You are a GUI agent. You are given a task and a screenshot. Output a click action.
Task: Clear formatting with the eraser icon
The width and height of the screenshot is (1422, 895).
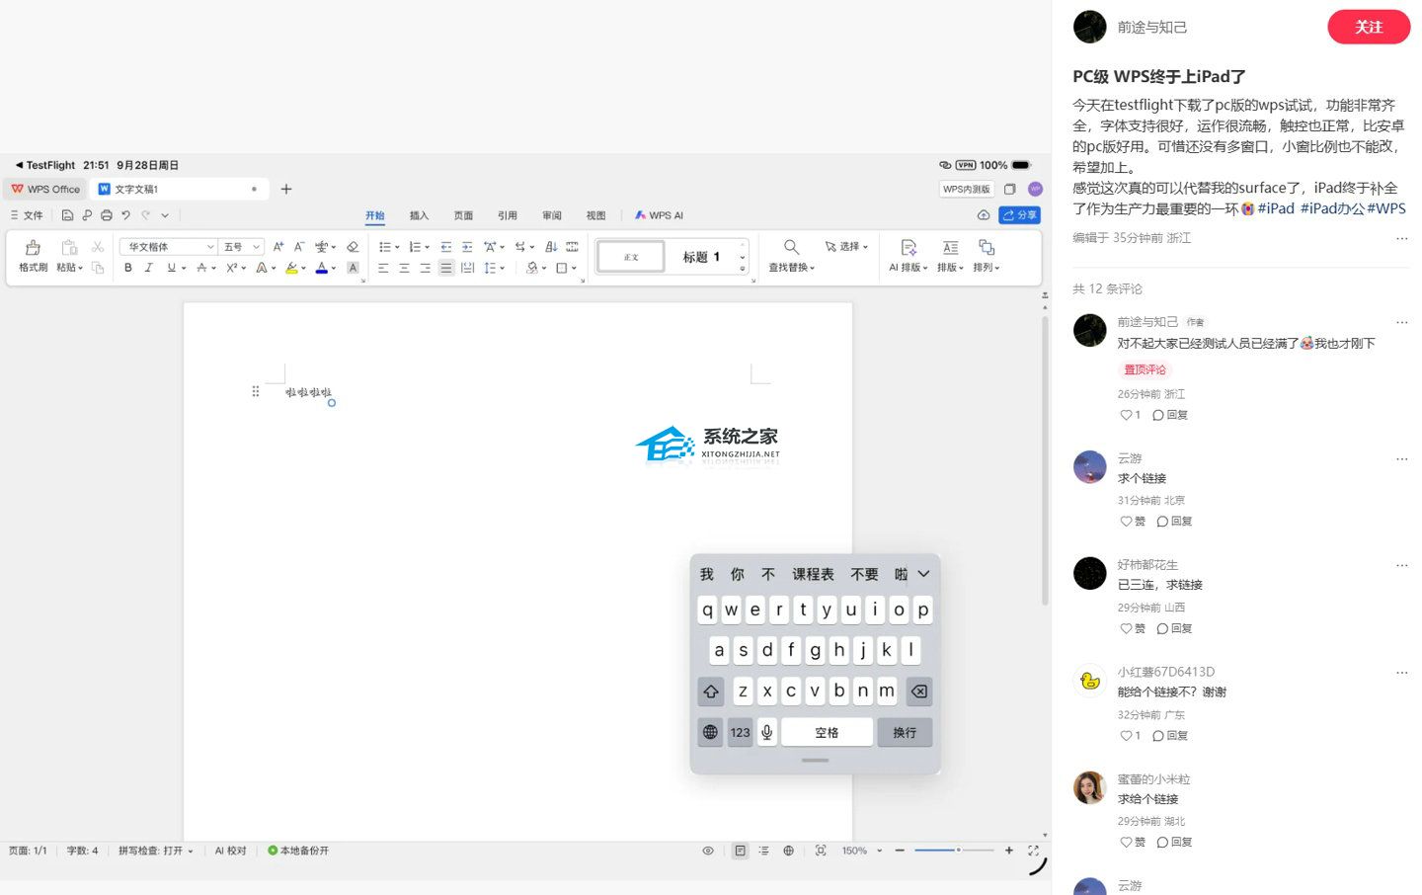tap(353, 247)
